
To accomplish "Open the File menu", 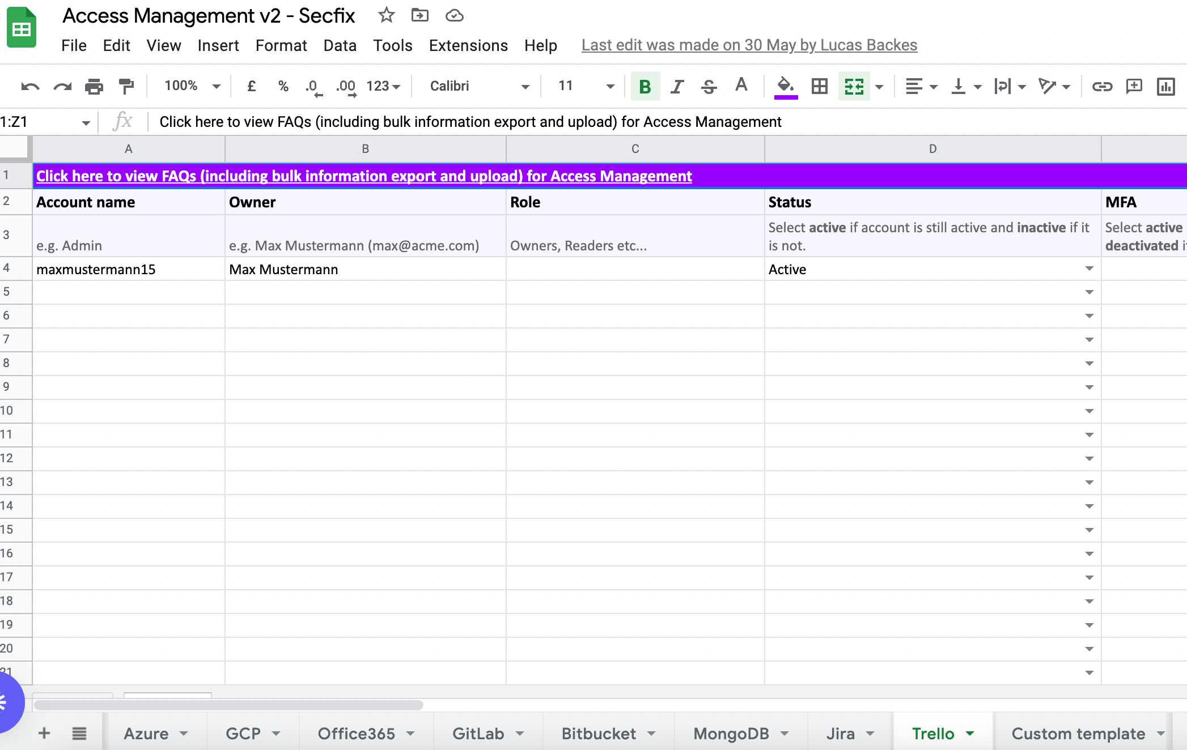I will (74, 45).
